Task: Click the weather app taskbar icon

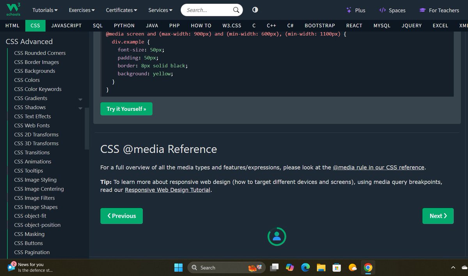Action: tap(352, 267)
